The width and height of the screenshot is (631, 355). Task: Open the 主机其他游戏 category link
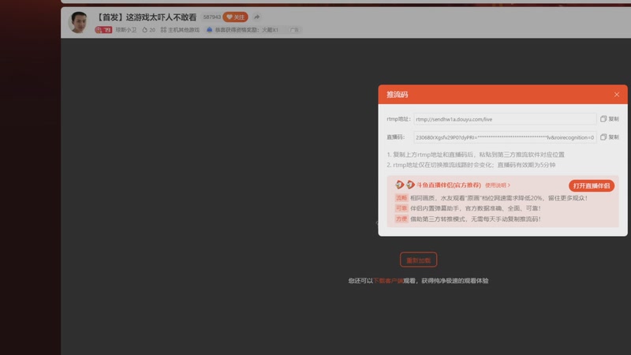(x=184, y=30)
